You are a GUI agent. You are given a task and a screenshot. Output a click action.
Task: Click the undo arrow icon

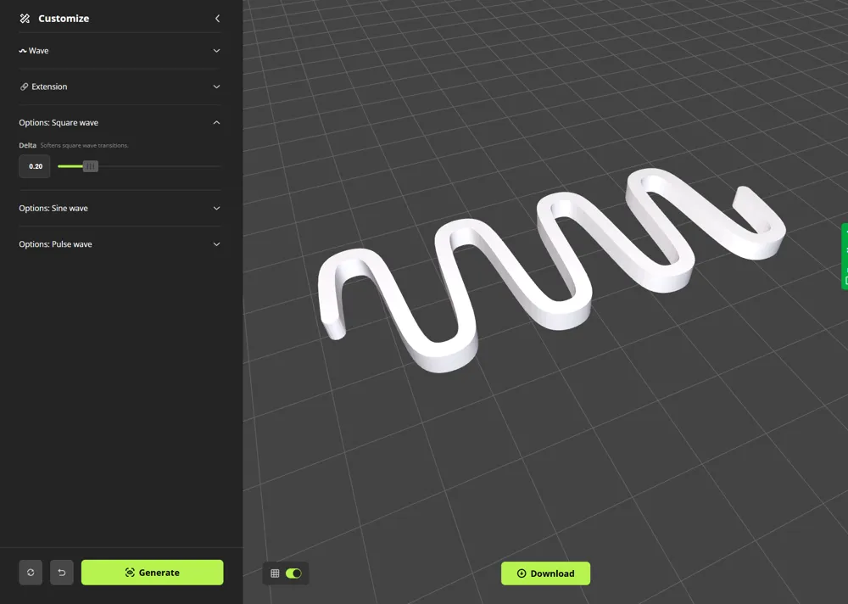[61, 572]
